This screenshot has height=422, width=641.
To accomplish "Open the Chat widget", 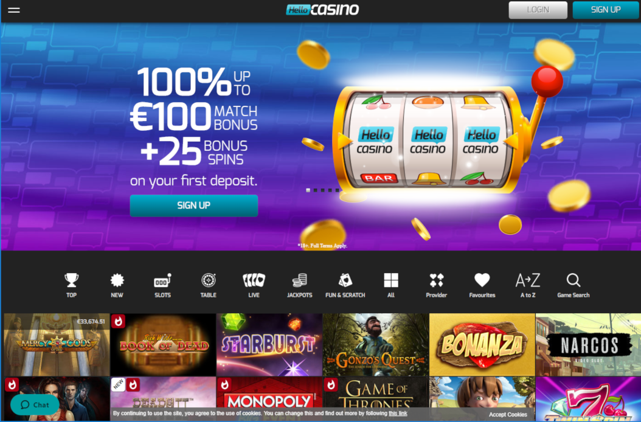I will click(35, 405).
